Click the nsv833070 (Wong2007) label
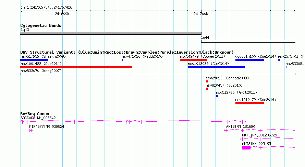This screenshot has width=305, height=167. (41, 71)
